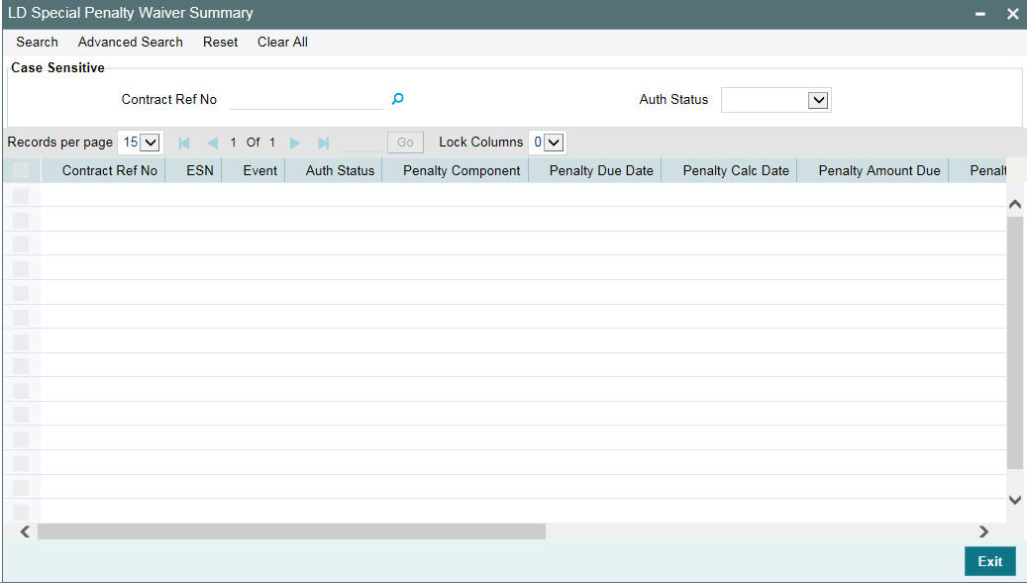Tick the checkbox of the seventh table row
This screenshot has width=1027, height=583.
21,342
